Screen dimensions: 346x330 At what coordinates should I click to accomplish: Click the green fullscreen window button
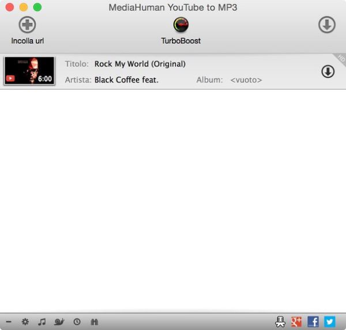point(37,7)
